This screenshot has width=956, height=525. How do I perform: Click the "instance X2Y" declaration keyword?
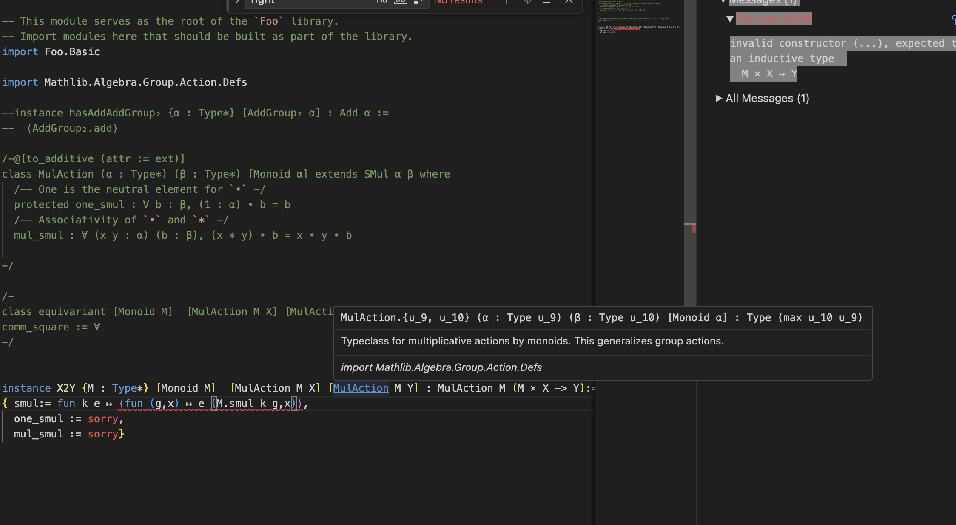tap(26, 388)
